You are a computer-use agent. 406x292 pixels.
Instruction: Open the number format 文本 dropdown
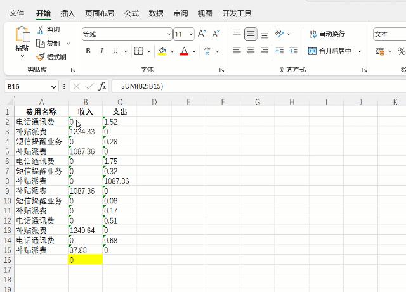click(x=390, y=34)
